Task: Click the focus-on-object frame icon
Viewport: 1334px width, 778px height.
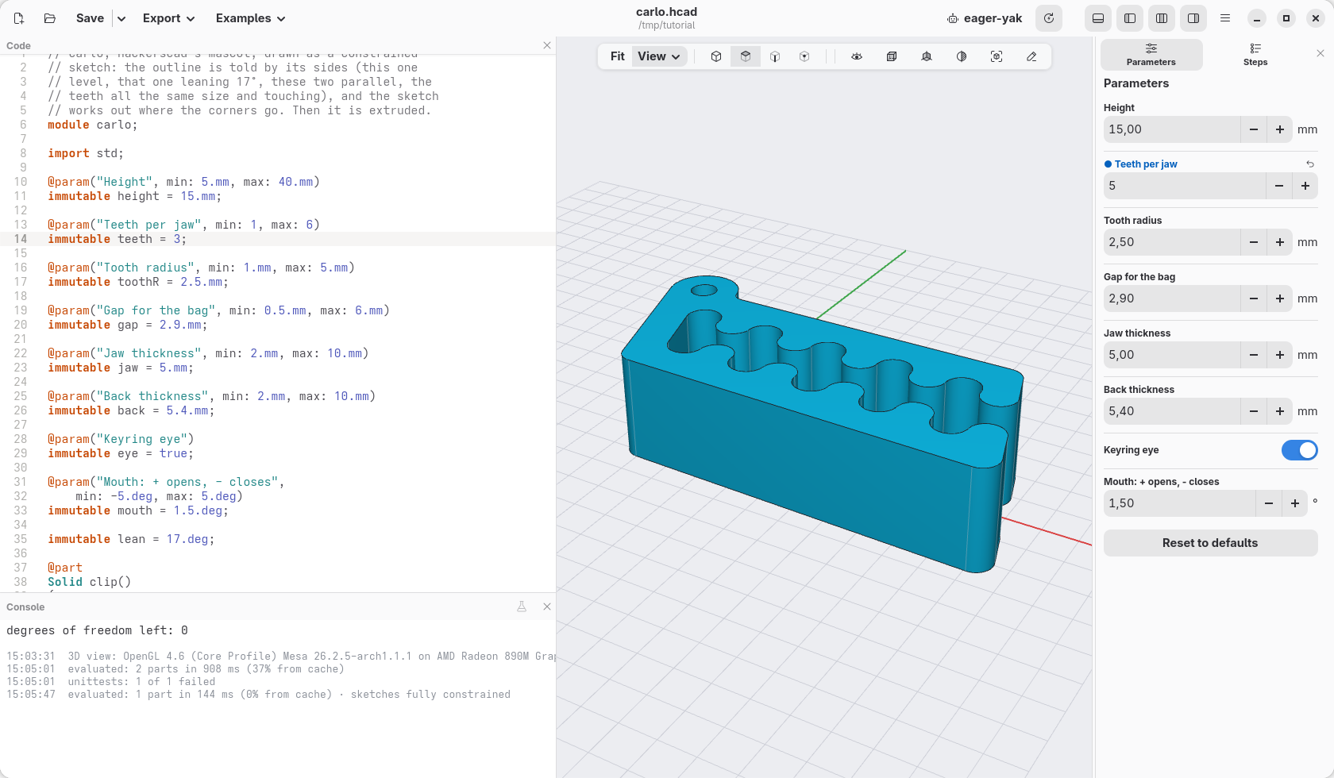Action: click(997, 56)
